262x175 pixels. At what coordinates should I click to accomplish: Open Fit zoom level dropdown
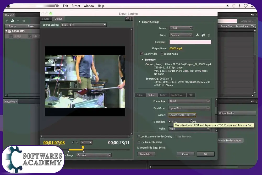click(86, 142)
